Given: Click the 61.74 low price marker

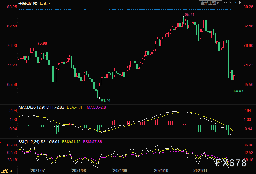Looking at the screenshot, I should click(106, 100).
